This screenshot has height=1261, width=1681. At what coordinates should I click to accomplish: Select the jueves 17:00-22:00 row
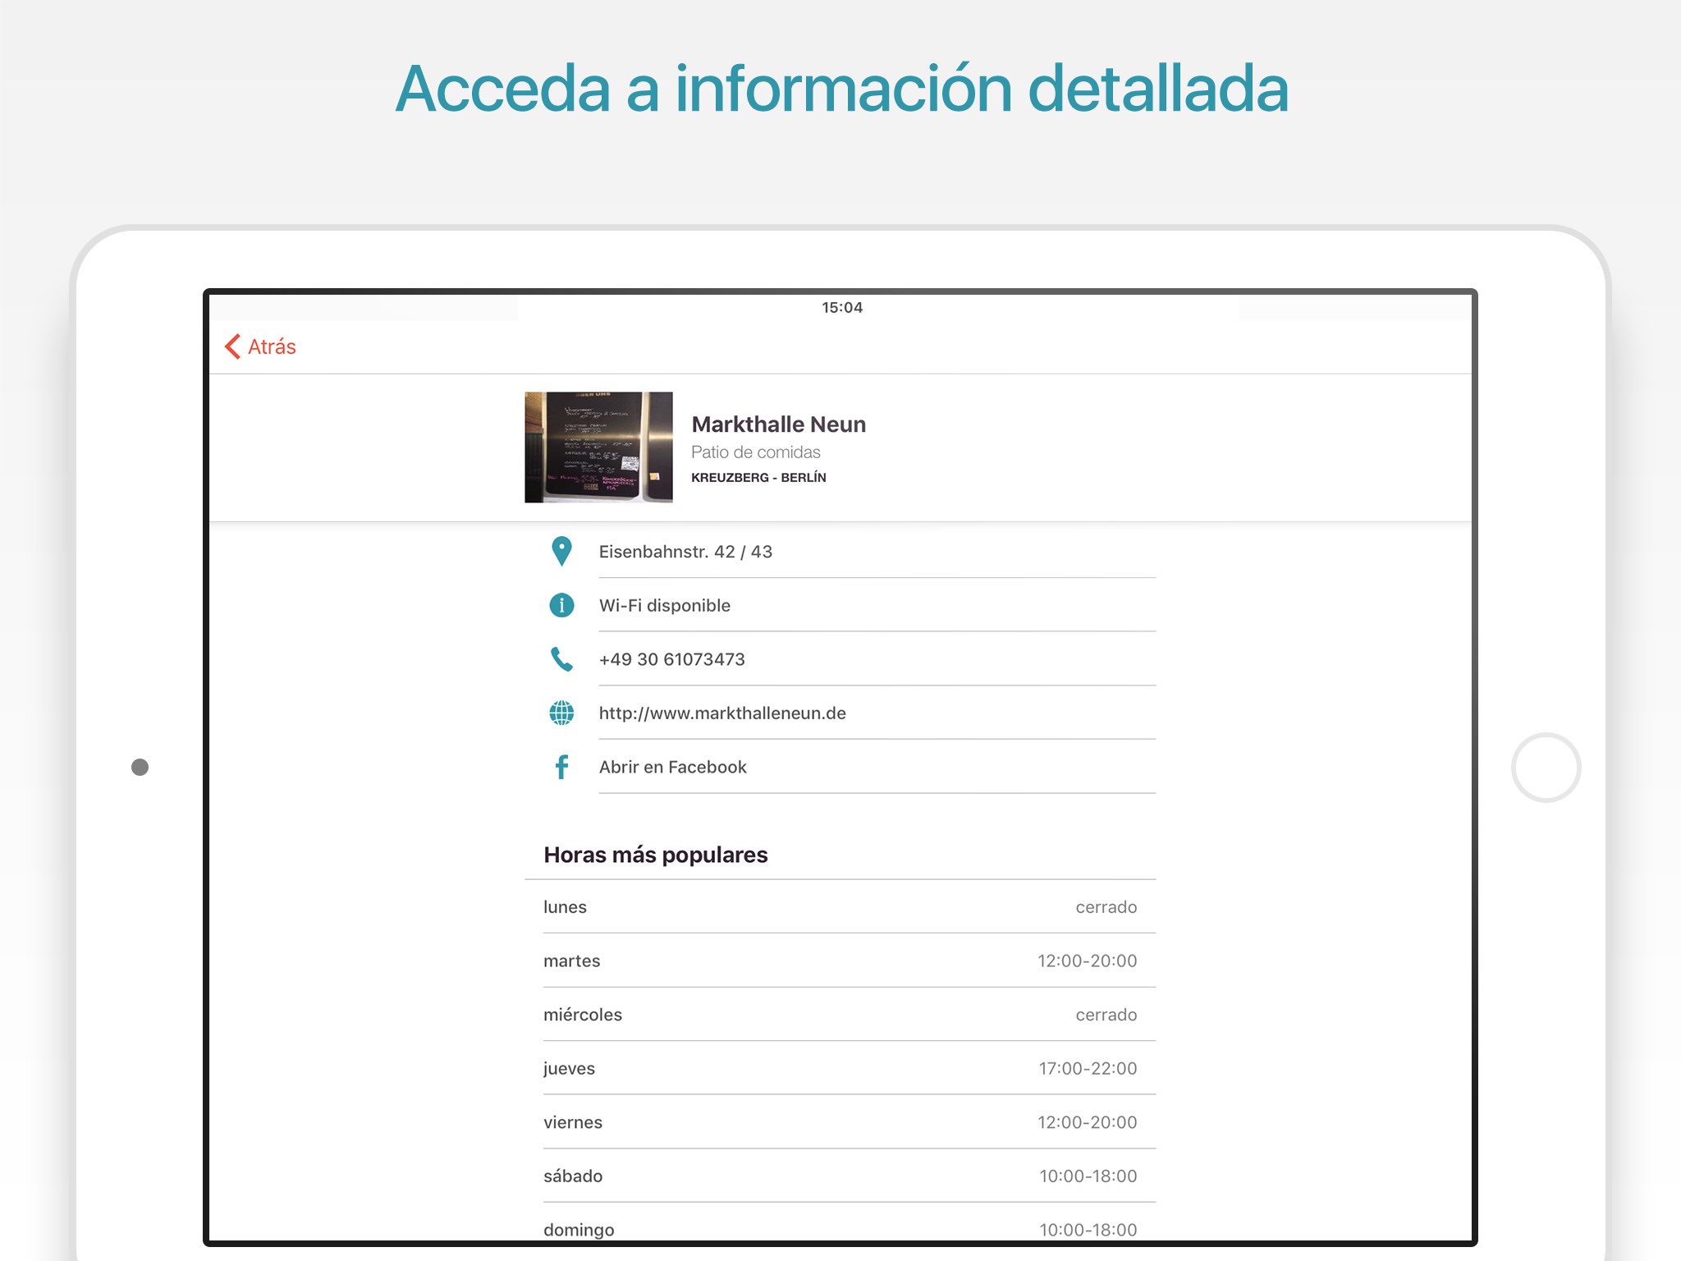[840, 1068]
